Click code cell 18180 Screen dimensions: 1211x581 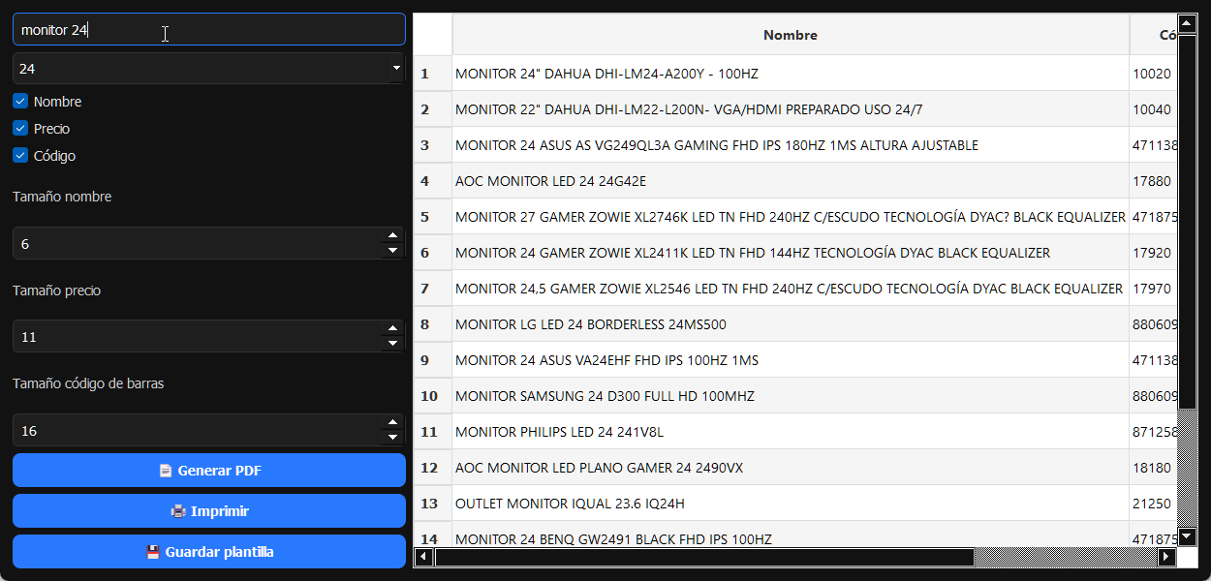click(x=1153, y=468)
